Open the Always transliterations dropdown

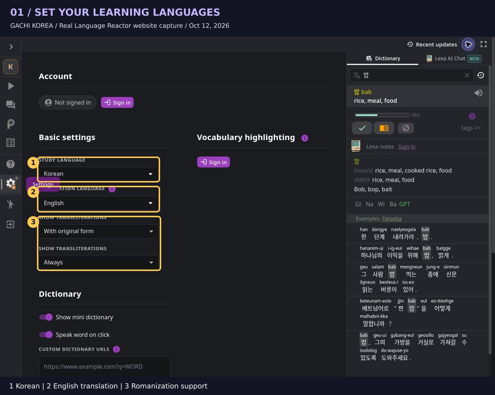tap(99, 262)
